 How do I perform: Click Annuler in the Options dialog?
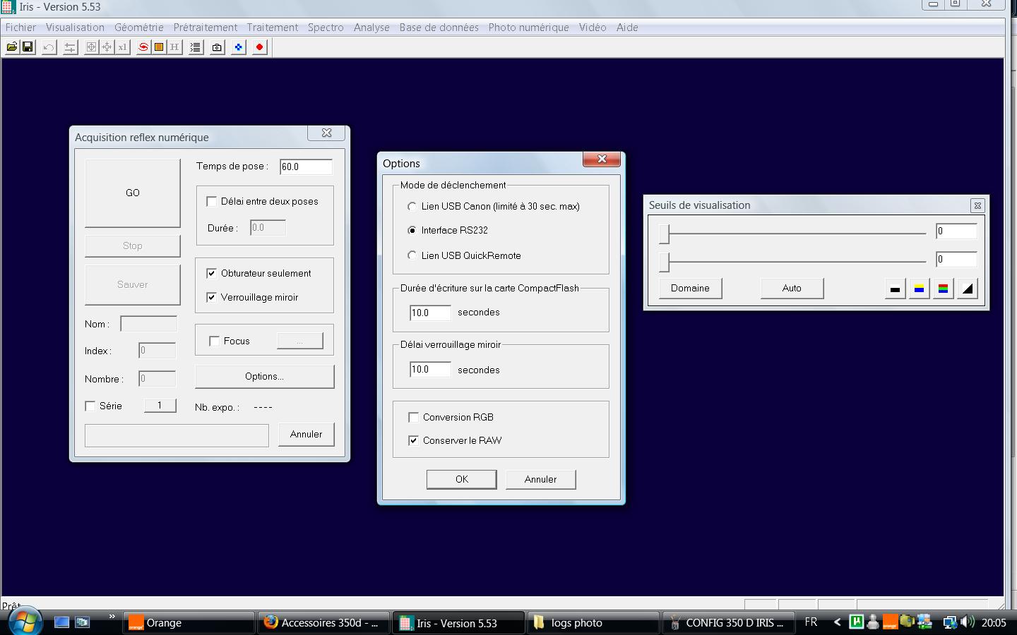click(x=540, y=479)
